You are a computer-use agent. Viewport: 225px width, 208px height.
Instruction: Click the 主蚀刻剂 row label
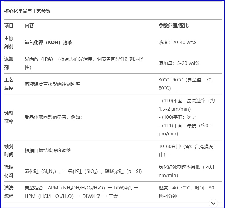(x=9, y=42)
